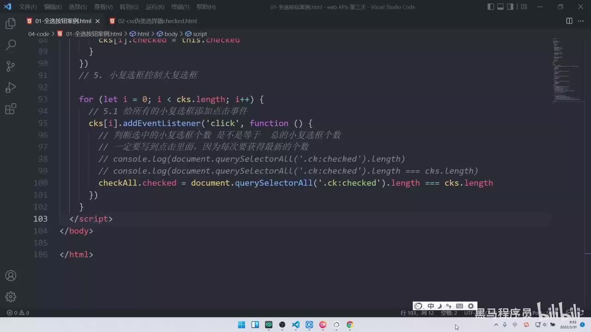The width and height of the screenshot is (591, 332).
Task: Click line number 103 in gutter
Action: [x=40, y=219]
